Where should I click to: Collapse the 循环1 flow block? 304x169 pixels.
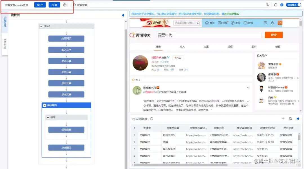click(41, 26)
